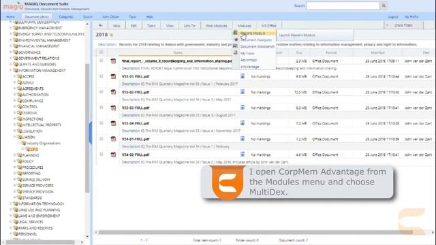Select the STANDARDS folder in tree
Image resolution: width=436 pixels, height=245 pixels.
32,197
